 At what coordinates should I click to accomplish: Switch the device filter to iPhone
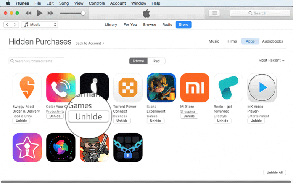pyautogui.click(x=138, y=61)
